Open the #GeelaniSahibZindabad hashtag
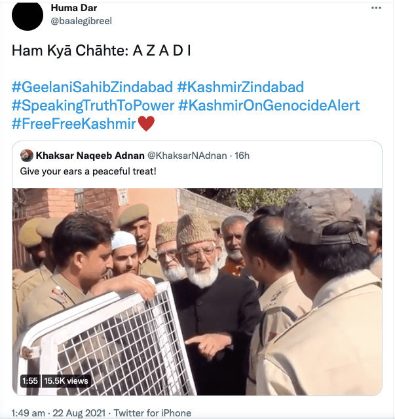Image resolution: width=395 pixels, height=419 pixels. pyautogui.click(x=92, y=88)
